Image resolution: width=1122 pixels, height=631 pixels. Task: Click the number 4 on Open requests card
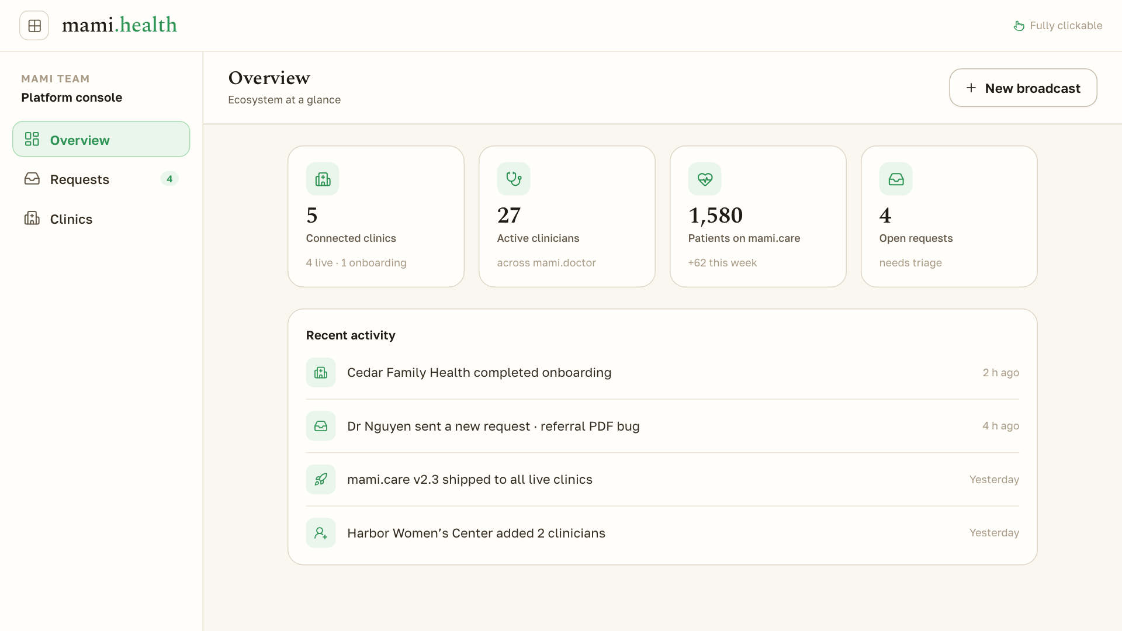[885, 216]
